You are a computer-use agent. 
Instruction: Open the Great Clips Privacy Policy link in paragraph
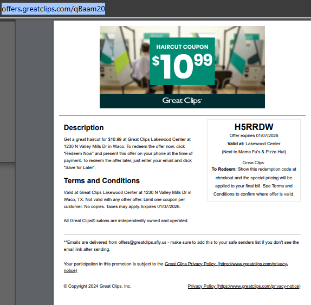(x=176, y=267)
